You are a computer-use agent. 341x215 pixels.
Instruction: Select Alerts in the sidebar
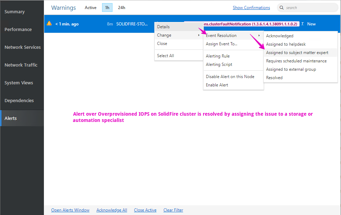pyautogui.click(x=22, y=118)
